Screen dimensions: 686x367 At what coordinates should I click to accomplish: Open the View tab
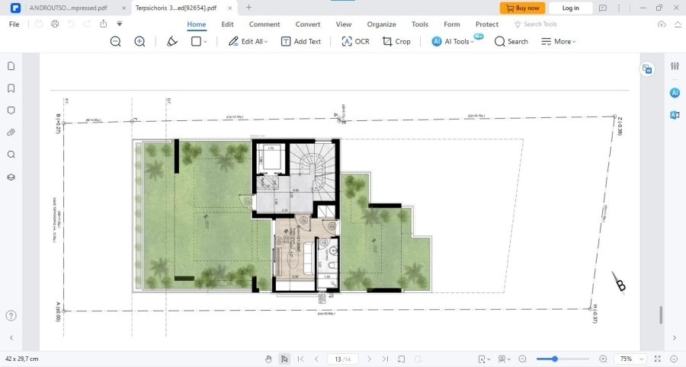(x=344, y=24)
